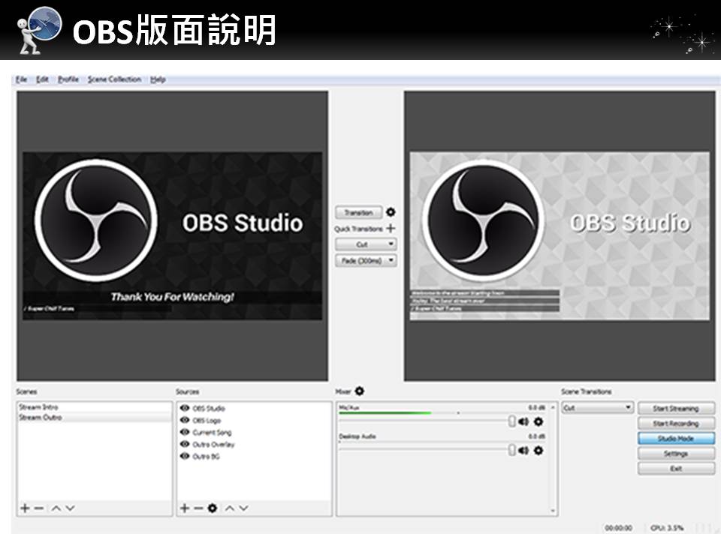Open the Cut quick transition dropdown arrow
This screenshot has height=540, width=721.
tap(391, 244)
